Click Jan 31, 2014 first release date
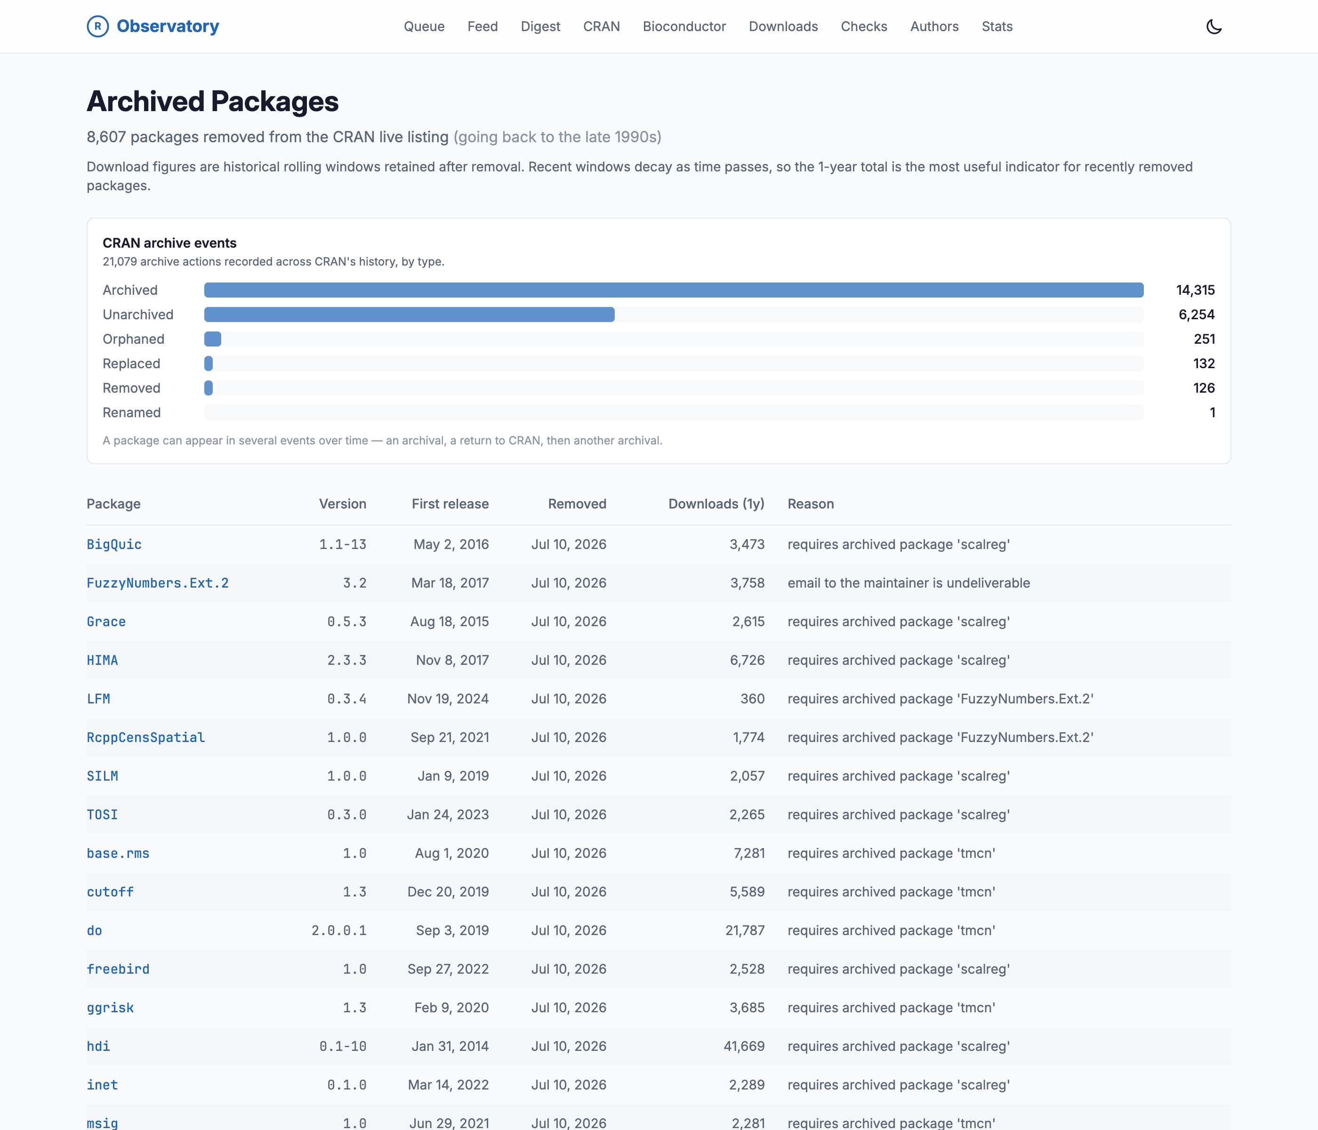 tap(450, 1046)
